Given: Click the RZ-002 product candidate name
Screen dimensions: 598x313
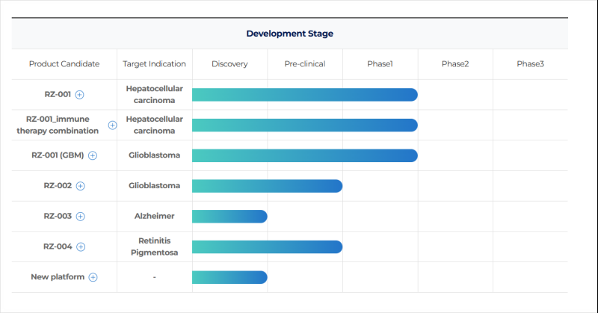Looking at the screenshot, I should pos(58,186).
